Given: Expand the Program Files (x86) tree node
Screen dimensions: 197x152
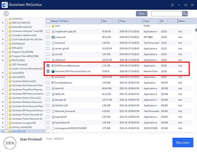Looking at the screenshot, I should click(x=2, y=56).
